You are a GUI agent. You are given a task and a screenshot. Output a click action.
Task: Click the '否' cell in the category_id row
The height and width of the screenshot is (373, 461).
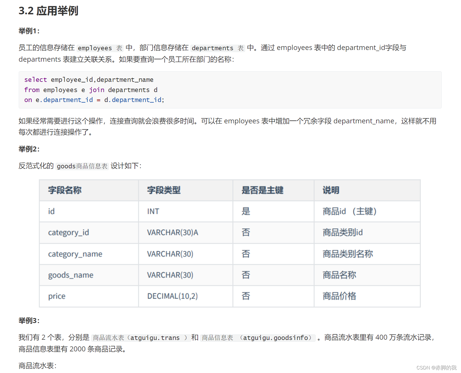click(273, 233)
